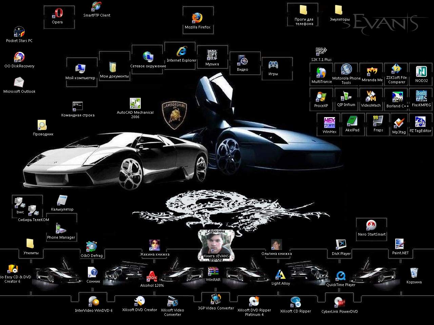The height and width of the screenshot is (325, 434).
Task: Open Сибирь ТелеКОМ connection icon
Action: pyautogui.click(x=34, y=211)
